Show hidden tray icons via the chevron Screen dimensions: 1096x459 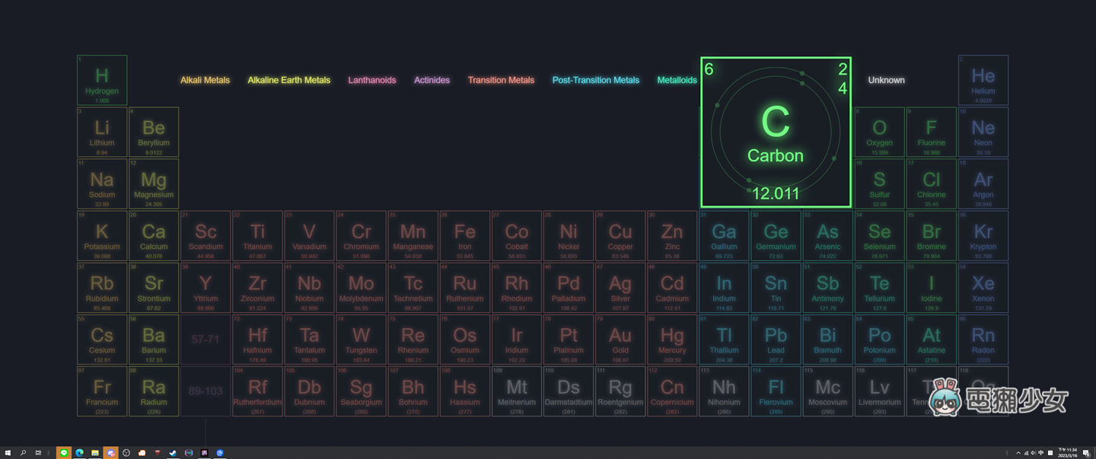(1018, 452)
